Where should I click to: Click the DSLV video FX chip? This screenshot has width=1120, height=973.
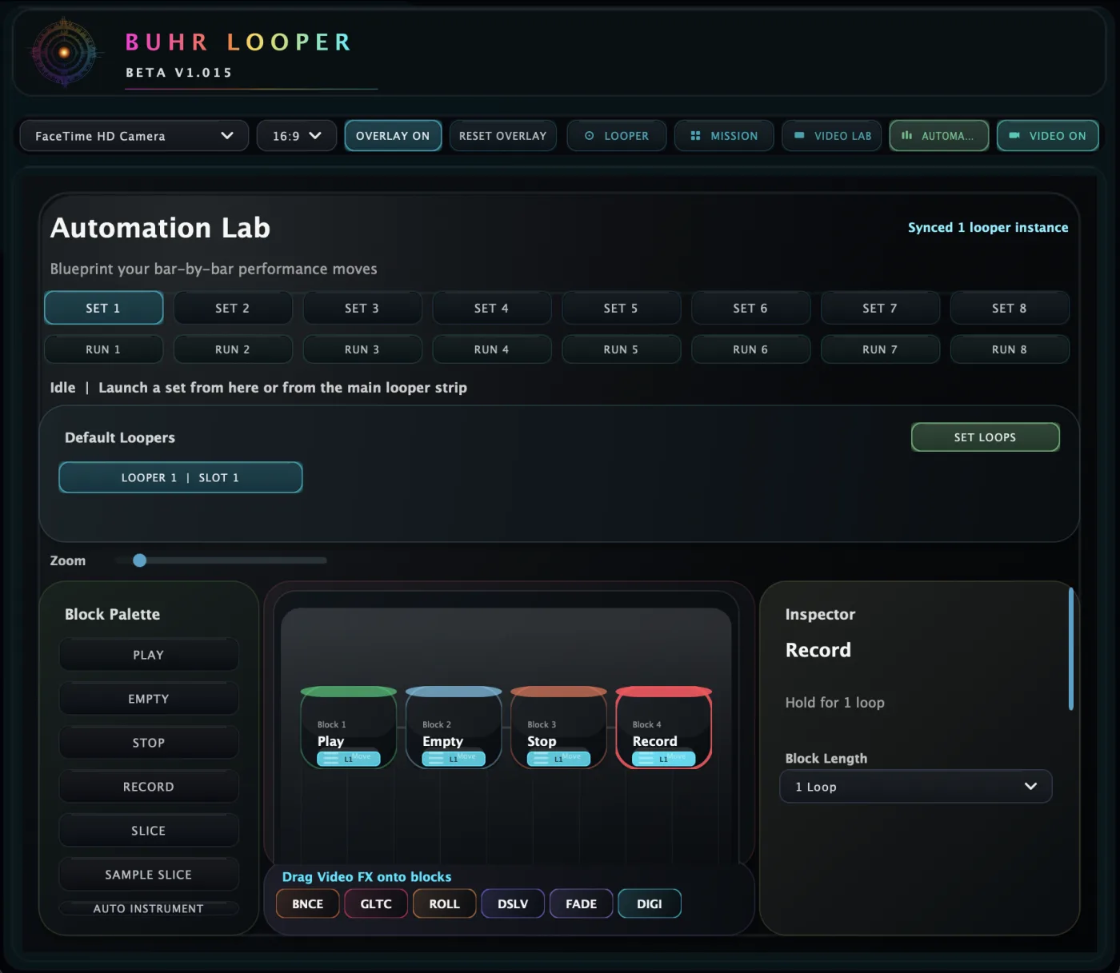pyautogui.click(x=513, y=903)
